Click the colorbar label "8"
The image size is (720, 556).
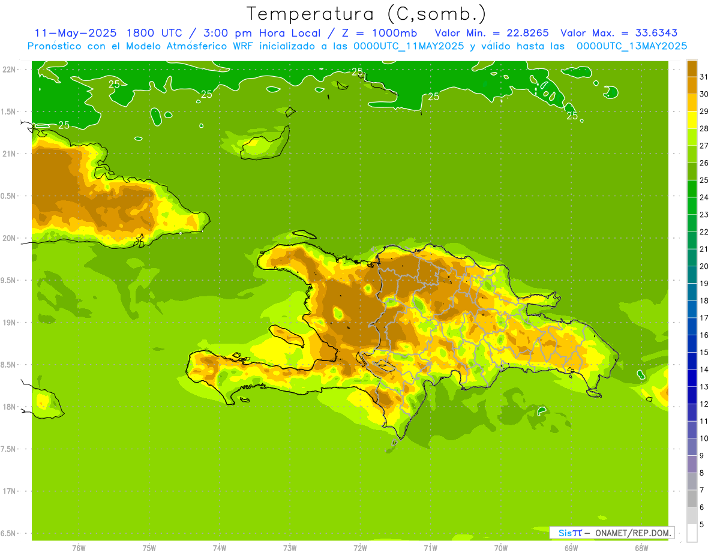point(703,473)
